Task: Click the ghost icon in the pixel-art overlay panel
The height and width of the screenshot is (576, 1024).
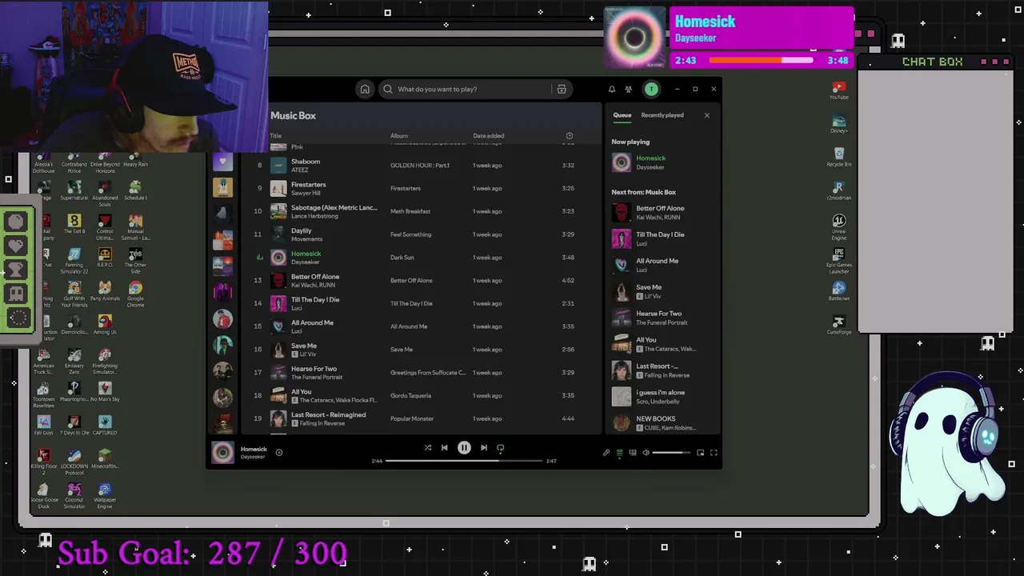Action: (17, 294)
